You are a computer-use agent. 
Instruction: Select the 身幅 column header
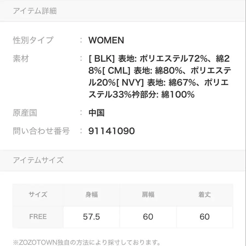click(92, 195)
